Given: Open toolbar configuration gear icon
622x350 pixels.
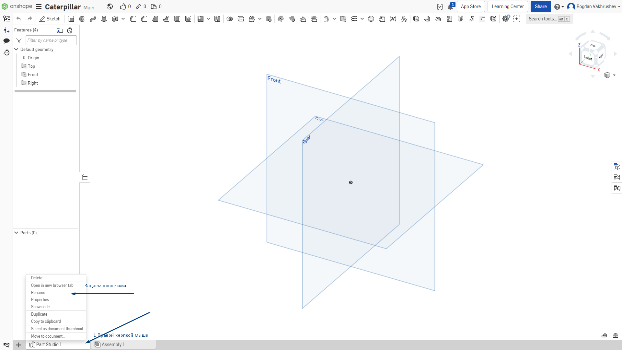Looking at the screenshot, I should (x=506, y=19).
